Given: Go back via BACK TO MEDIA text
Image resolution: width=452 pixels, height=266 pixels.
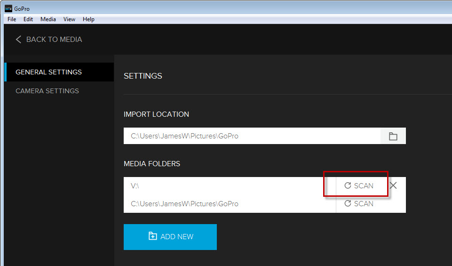Looking at the screenshot, I should pos(54,40).
